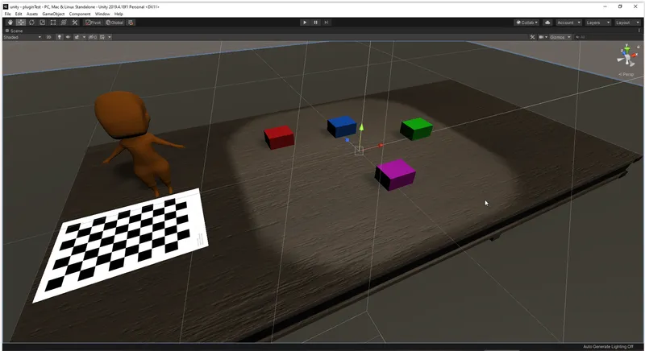Toggle scene lighting bulb icon
Image resolution: width=645 pixels, height=351 pixels.
click(59, 37)
